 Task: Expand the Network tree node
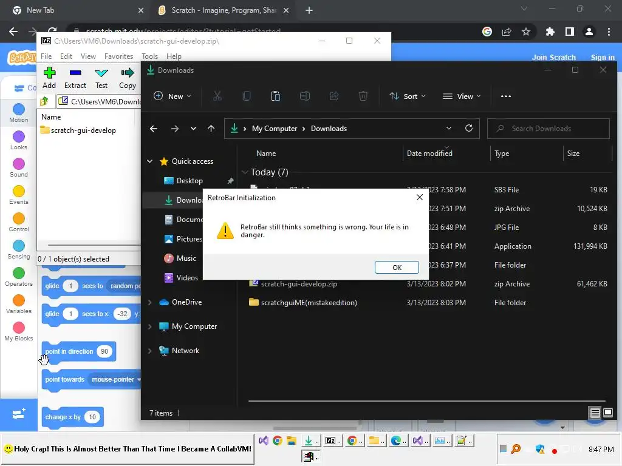(x=150, y=351)
